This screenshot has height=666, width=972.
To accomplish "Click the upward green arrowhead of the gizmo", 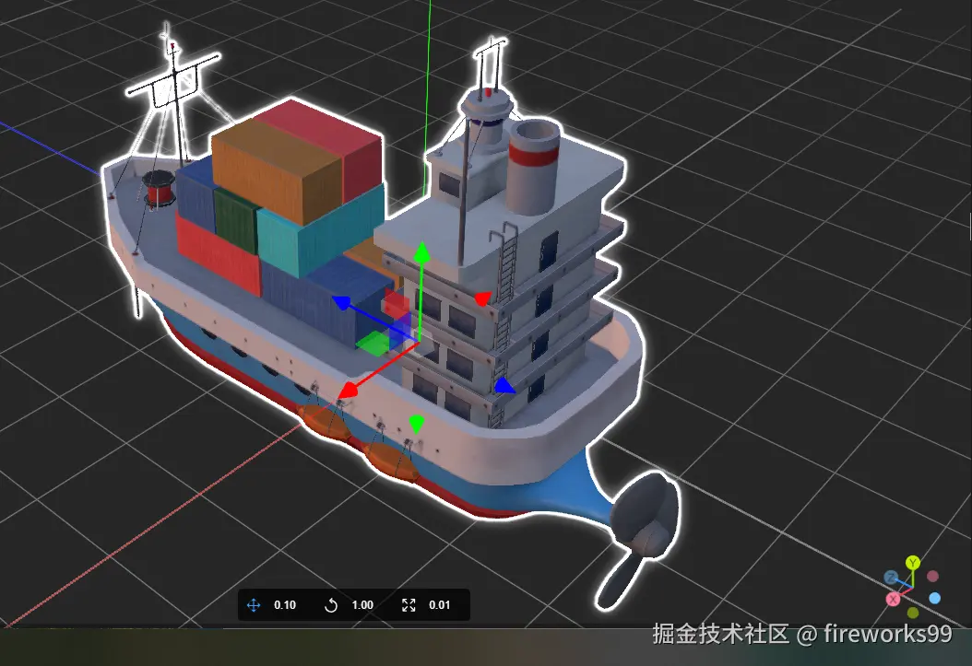I will (421, 251).
